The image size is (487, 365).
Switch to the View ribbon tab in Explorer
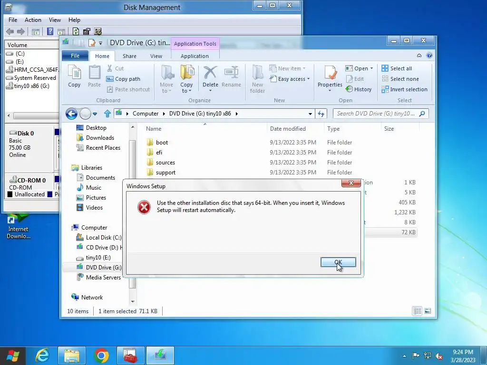tap(156, 56)
